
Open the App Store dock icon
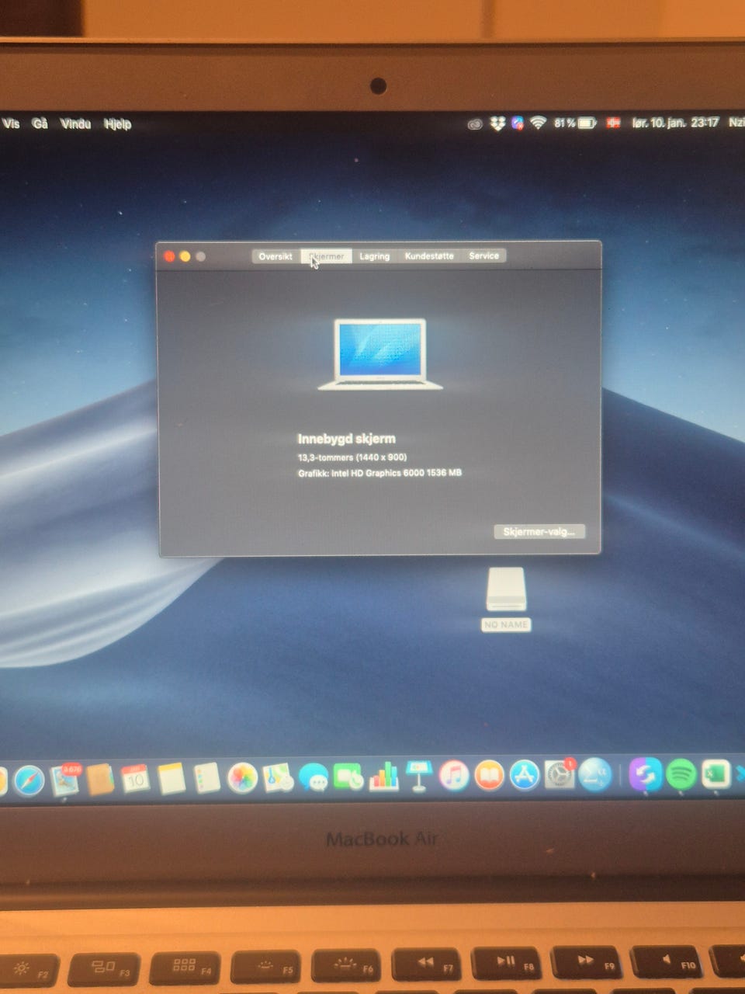[x=525, y=775]
